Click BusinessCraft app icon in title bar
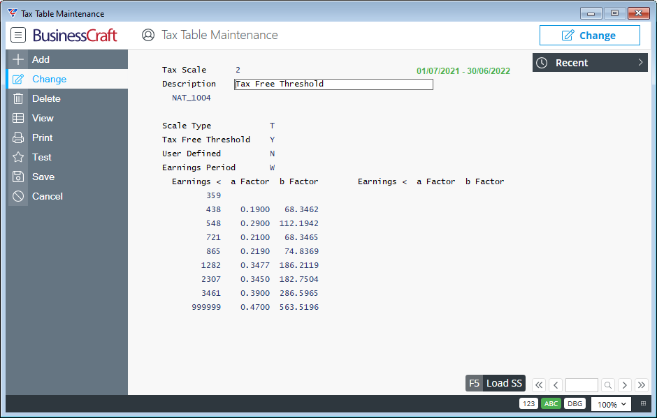 coord(13,13)
